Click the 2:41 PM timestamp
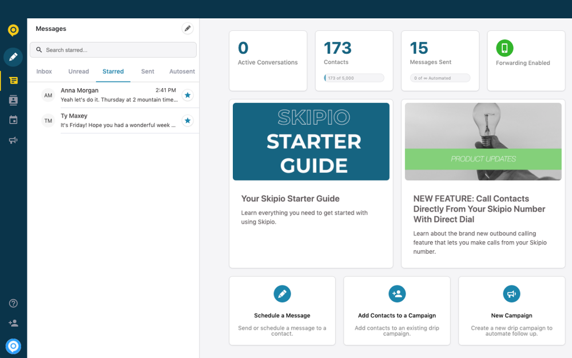This screenshot has height=358, width=572. 166,91
